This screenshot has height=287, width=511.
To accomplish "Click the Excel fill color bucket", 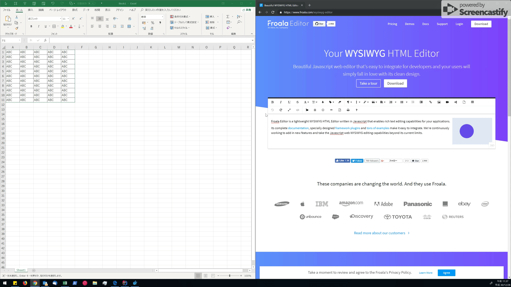I will click(63, 26).
